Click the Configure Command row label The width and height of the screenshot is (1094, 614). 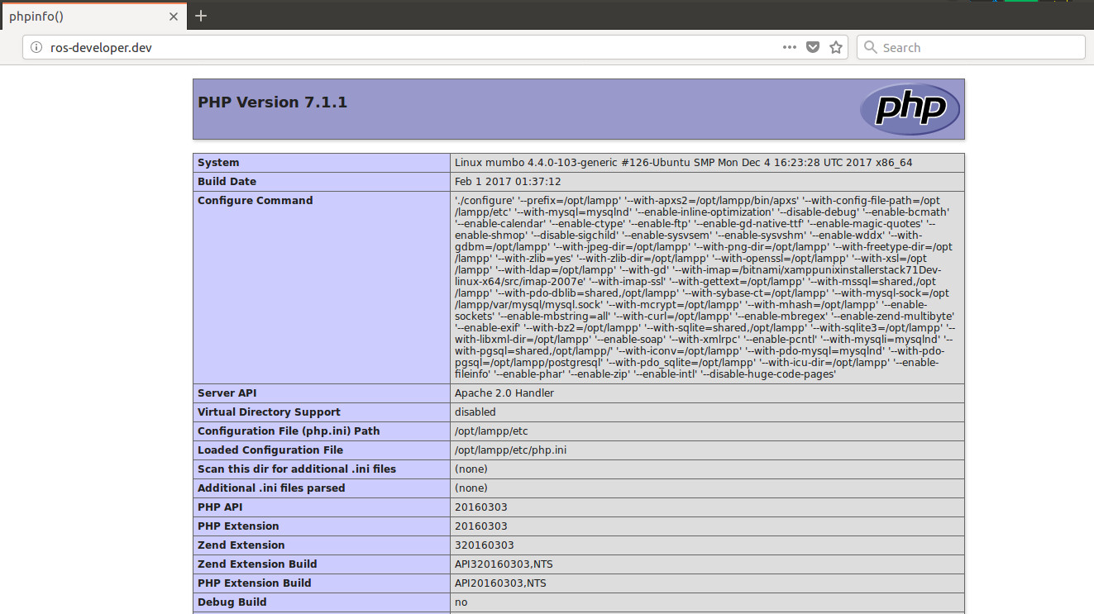tap(255, 201)
